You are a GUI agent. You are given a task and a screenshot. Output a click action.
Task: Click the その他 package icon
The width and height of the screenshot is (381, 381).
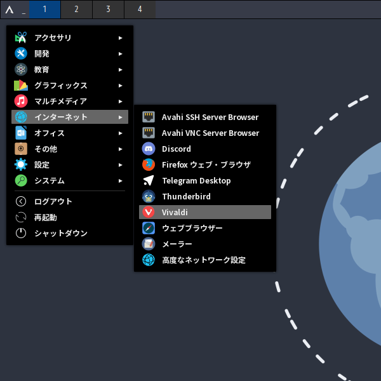point(21,149)
